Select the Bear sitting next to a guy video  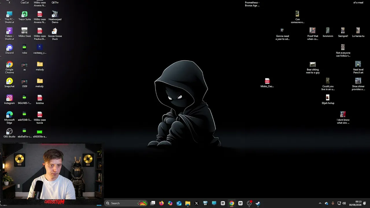(x=313, y=68)
